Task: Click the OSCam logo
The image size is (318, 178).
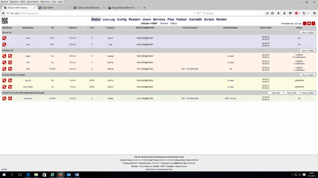Action: coord(5,21)
